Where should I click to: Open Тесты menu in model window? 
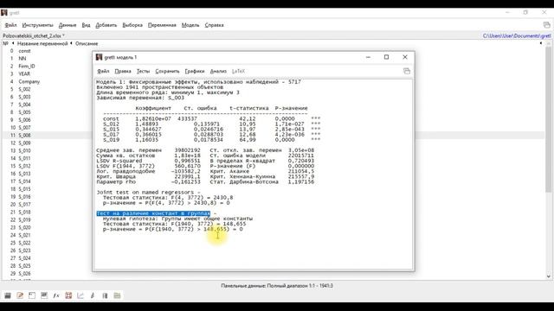click(143, 71)
